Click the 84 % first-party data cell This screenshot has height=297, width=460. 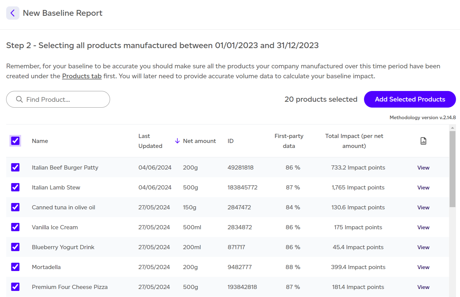coord(293,207)
